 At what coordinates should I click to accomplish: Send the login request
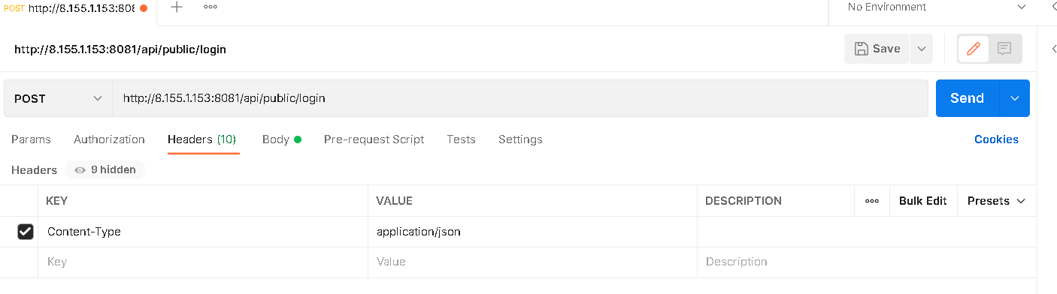(x=968, y=98)
